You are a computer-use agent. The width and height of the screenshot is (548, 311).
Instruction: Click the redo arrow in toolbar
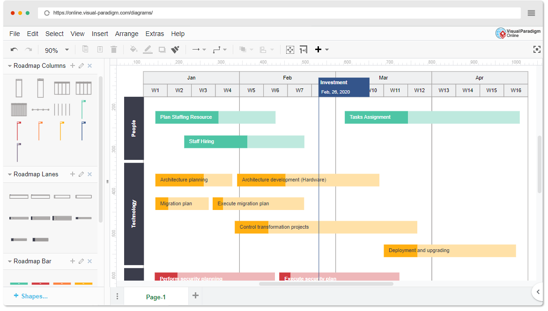[x=29, y=50]
